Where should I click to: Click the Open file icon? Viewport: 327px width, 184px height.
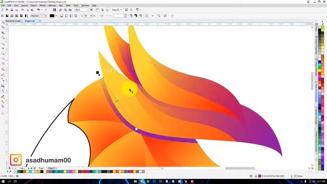7,10
